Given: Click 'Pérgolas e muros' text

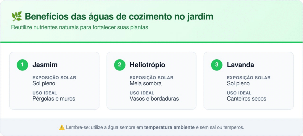Looking at the screenshot, I should [x=54, y=99].
